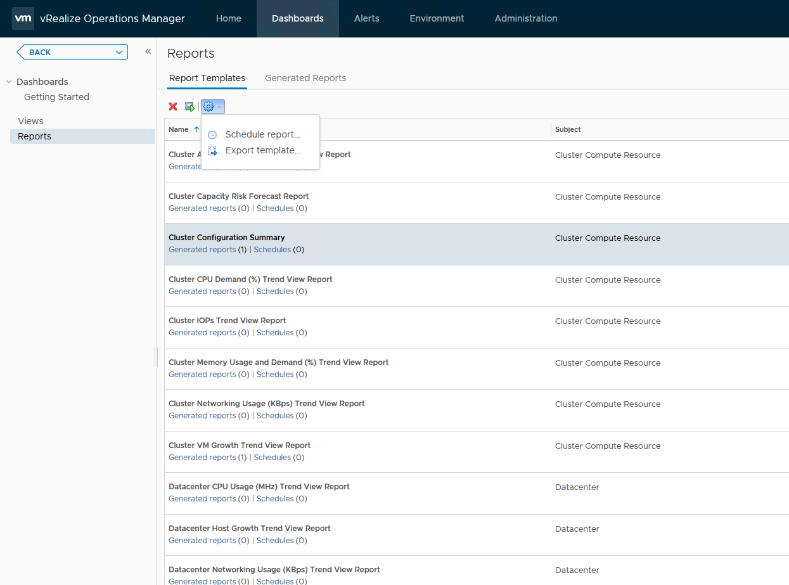Image resolution: width=789 pixels, height=585 pixels.
Task: Select Cluster Memory Usage and Demand report title
Action: (279, 363)
